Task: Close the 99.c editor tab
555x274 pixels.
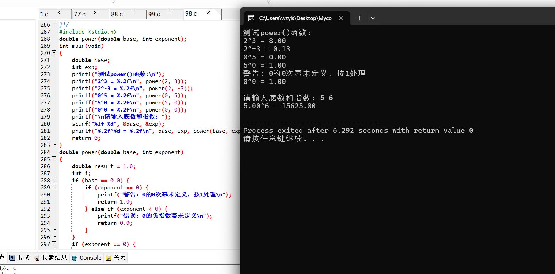Action: tap(170, 13)
